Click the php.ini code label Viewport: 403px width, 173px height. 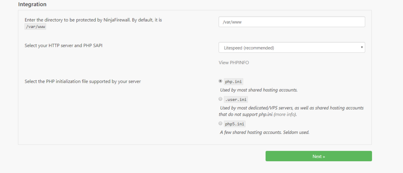coord(233,82)
